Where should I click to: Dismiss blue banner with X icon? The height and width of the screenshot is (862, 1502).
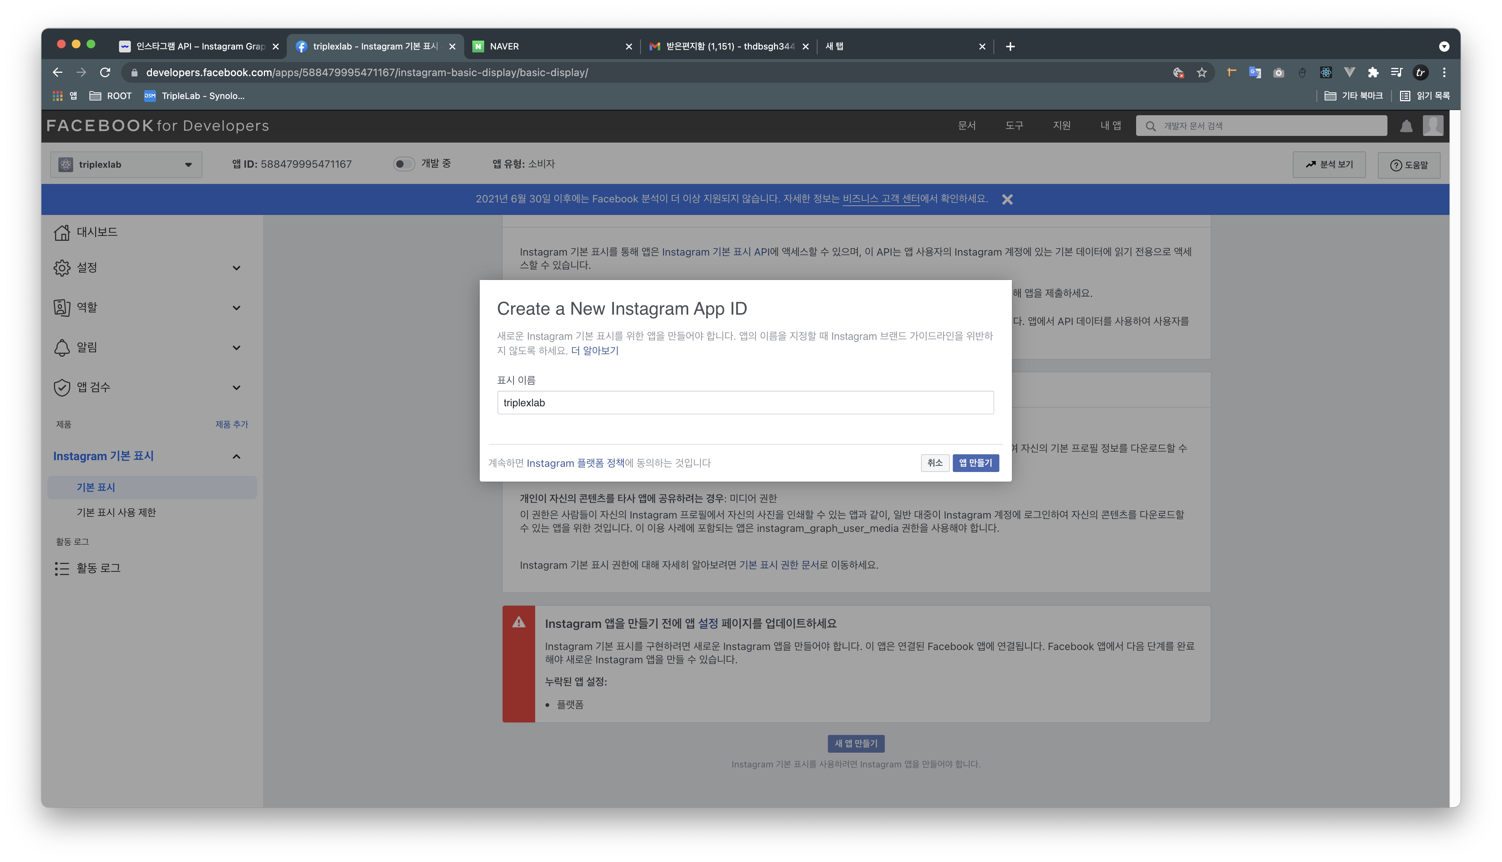tap(1007, 199)
